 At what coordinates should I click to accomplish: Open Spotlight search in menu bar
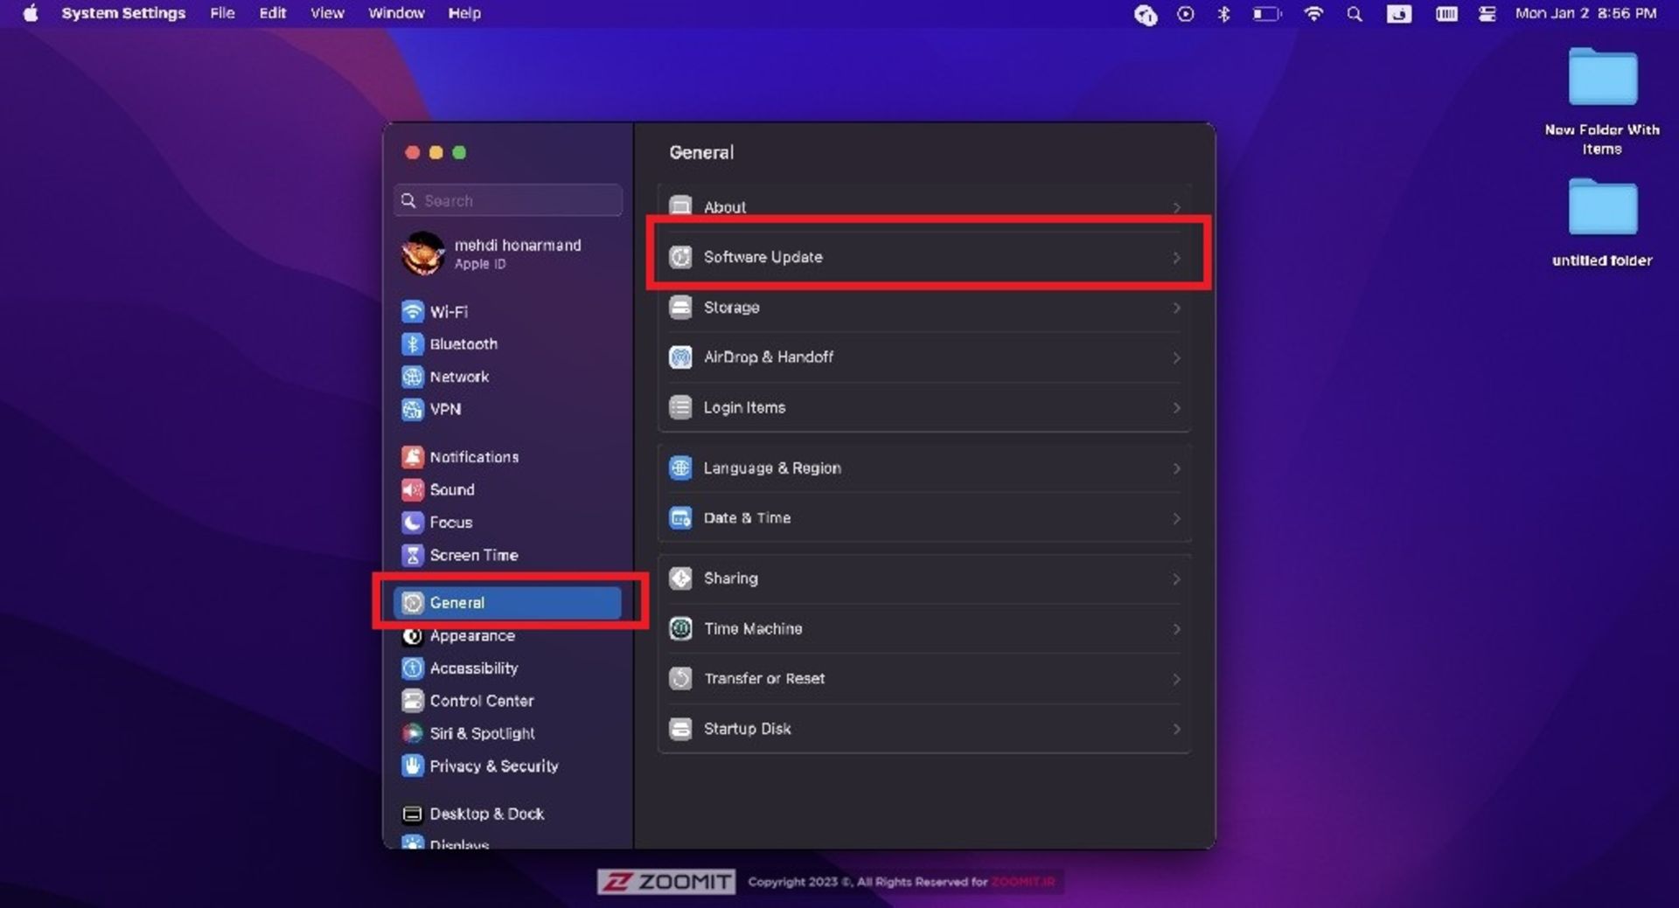coord(1355,13)
